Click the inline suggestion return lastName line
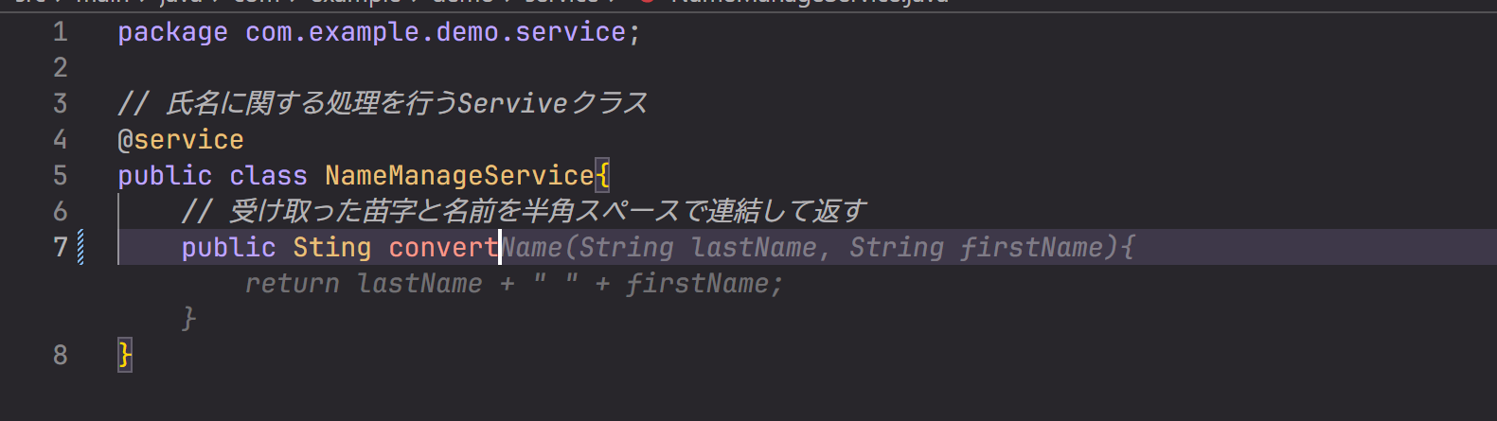The image size is (1497, 421). click(514, 284)
